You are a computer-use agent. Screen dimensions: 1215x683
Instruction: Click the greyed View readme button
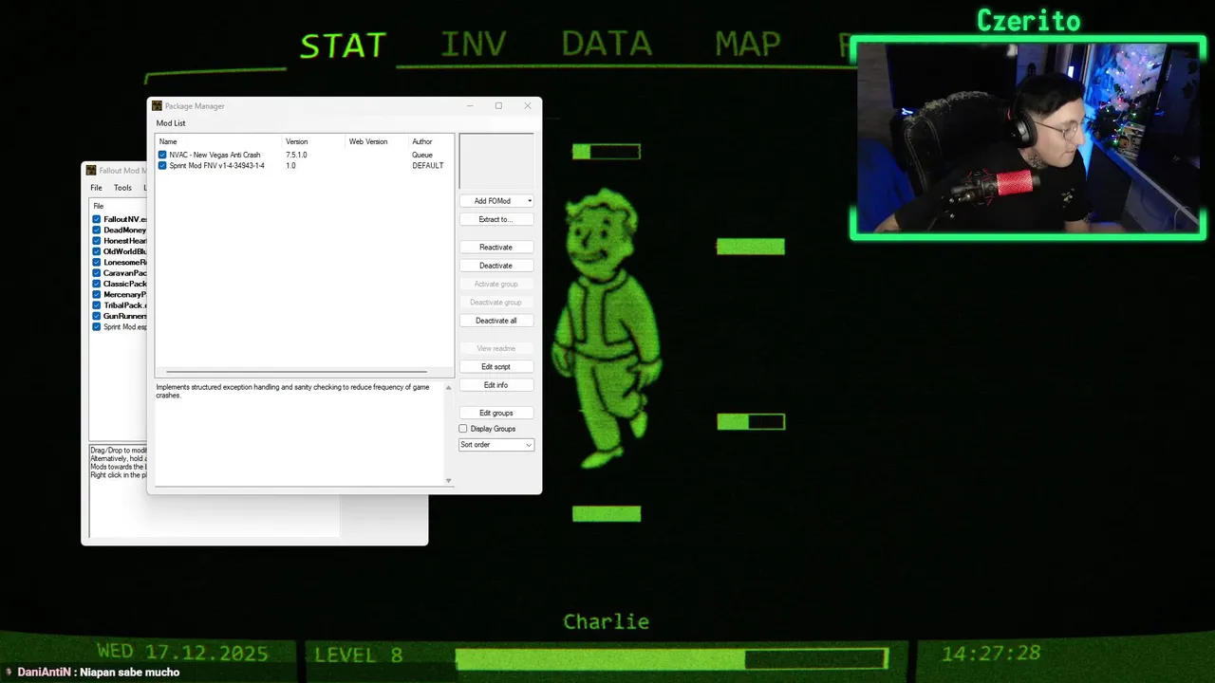click(x=495, y=348)
